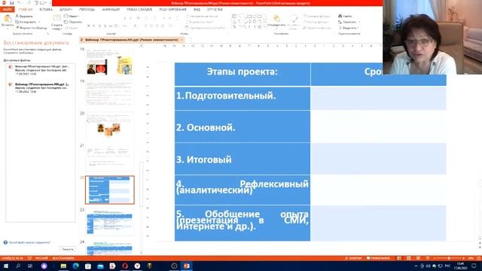Viewport: 482px width, 271px height.
Task: Click the slide thumbnail panel scrollbar
Action: pos(142,184)
